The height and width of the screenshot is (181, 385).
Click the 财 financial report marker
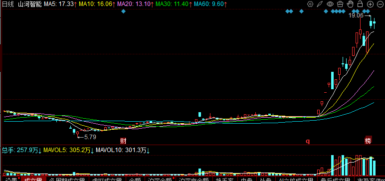(x=123, y=141)
